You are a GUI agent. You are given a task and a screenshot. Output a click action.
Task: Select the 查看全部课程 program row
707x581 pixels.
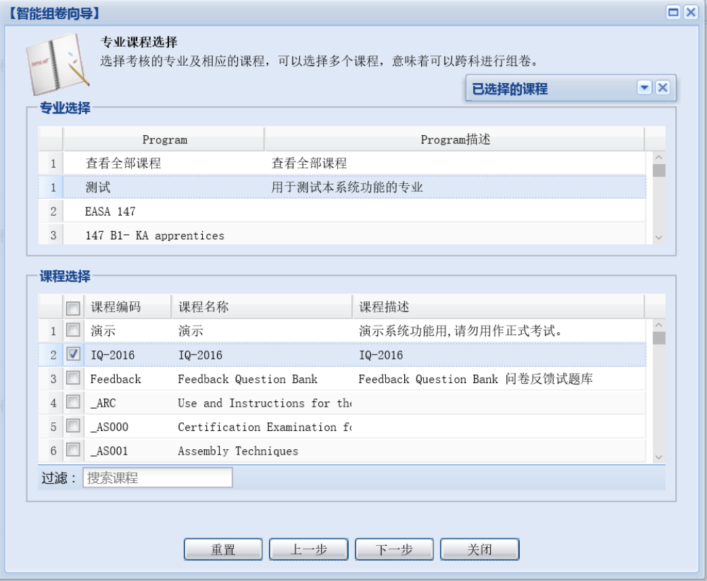coord(123,163)
